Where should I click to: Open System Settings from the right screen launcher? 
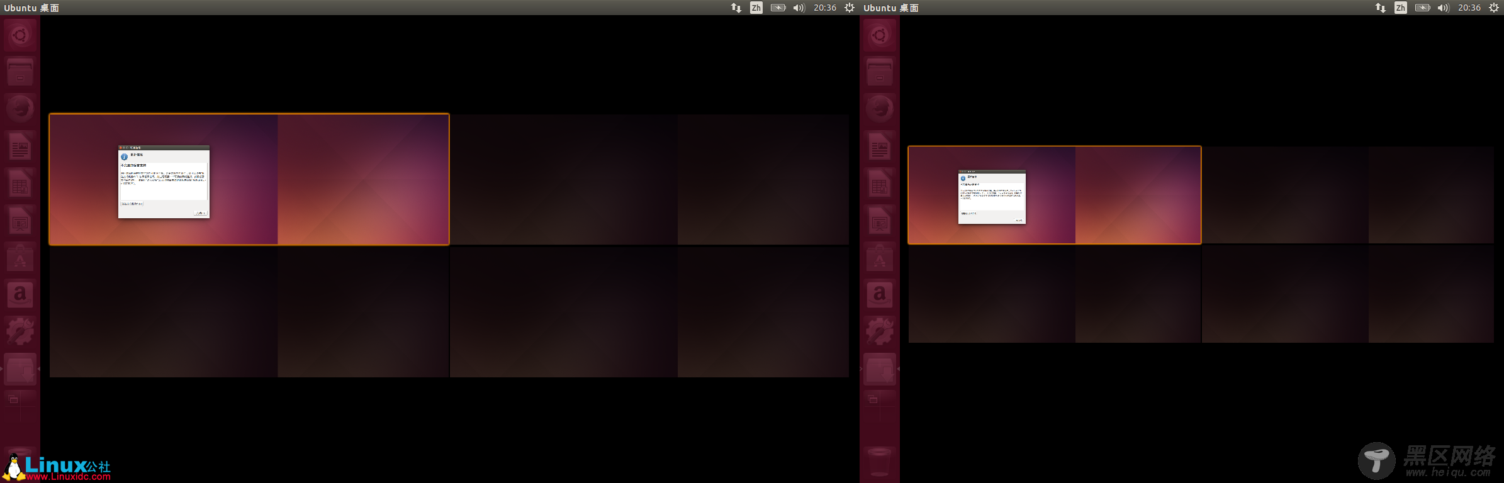[880, 331]
